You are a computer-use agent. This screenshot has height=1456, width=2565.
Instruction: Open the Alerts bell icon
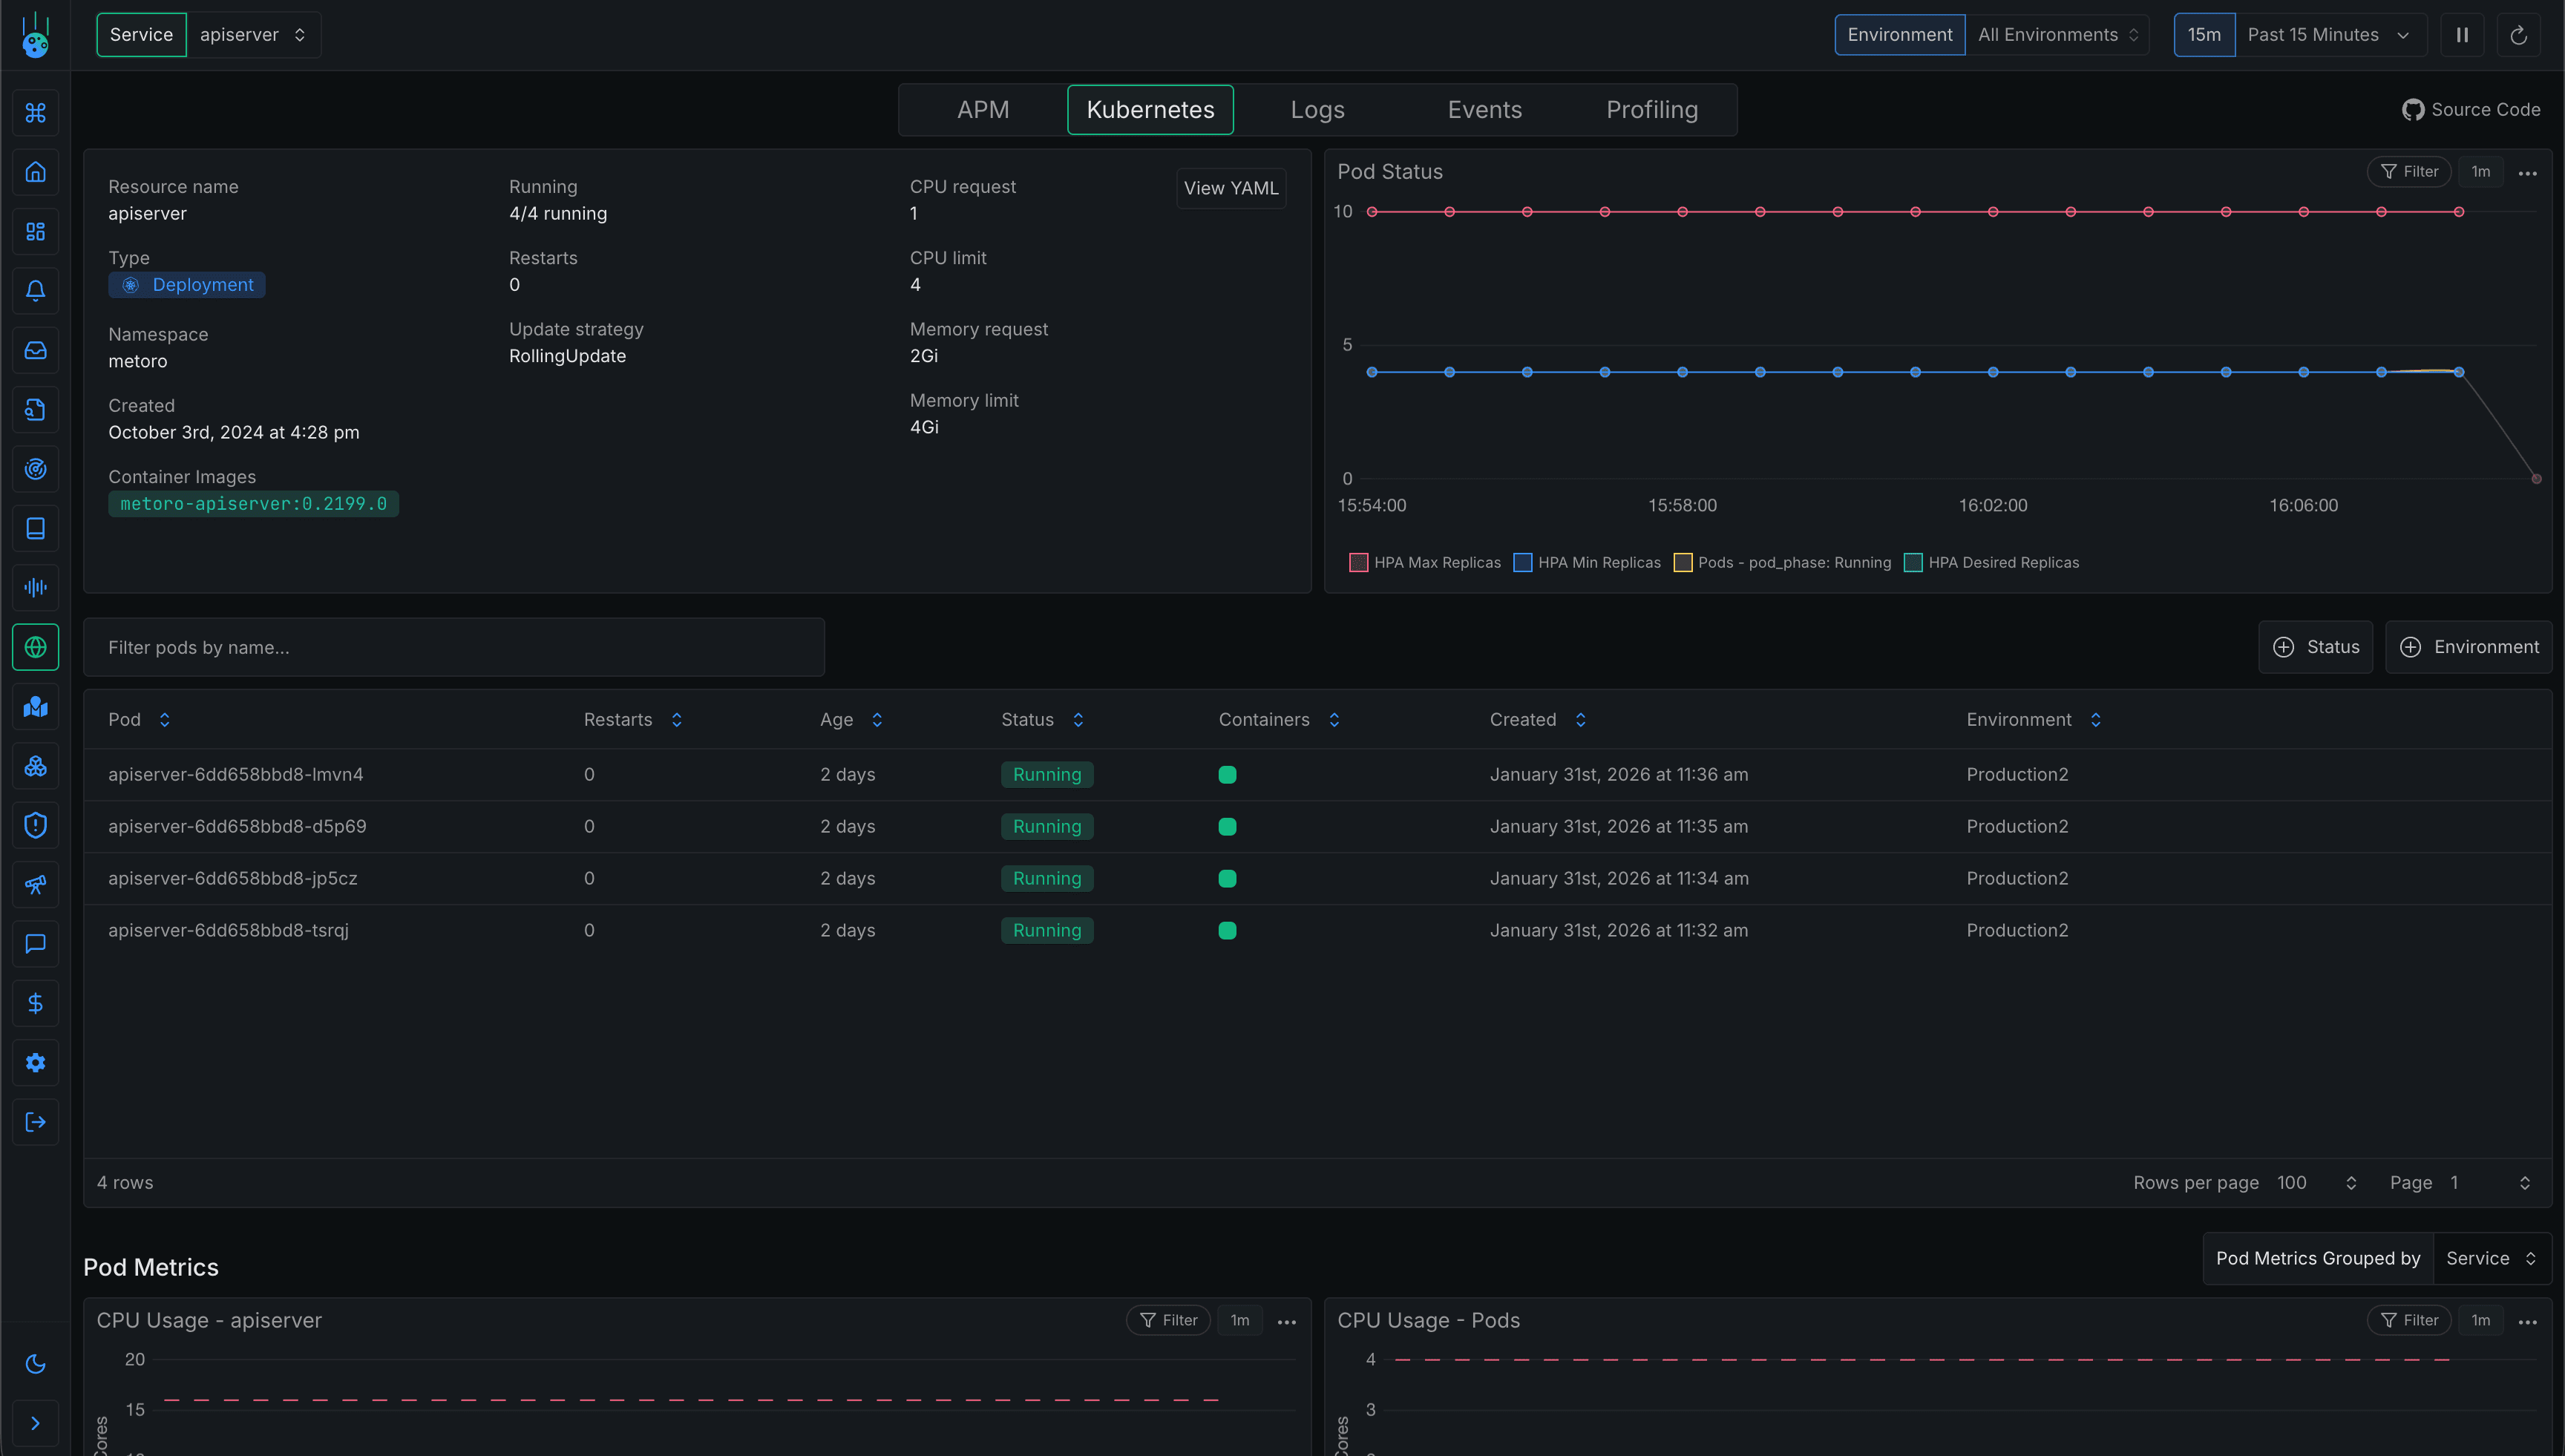coord(35,291)
